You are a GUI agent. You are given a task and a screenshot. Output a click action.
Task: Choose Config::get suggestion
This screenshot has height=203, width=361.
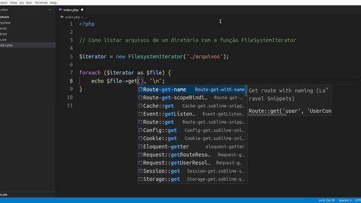coord(192,130)
